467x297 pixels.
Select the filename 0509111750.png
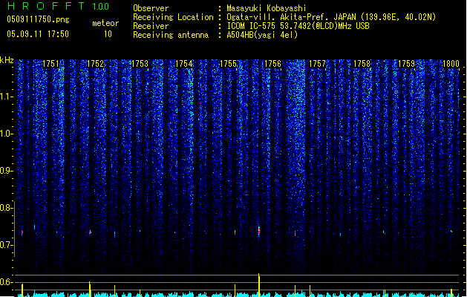click(x=38, y=19)
